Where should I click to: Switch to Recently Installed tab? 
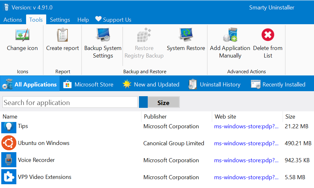click(x=278, y=84)
